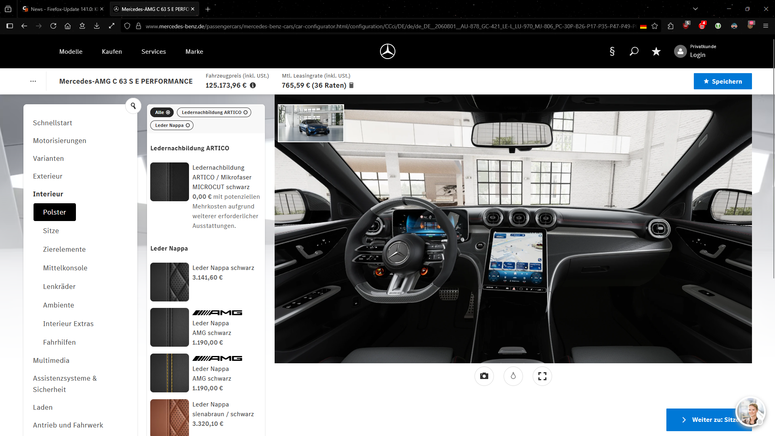This screenshot has width=775, height=436.
Task: Select the Ledernachbildung ARTICO filter
Action: click(x=214, y=112)
